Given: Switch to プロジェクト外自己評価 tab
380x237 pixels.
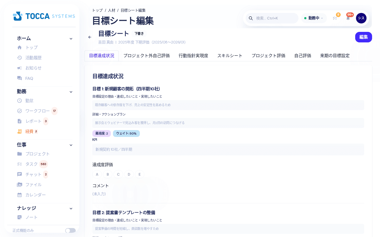Looking at the screenshot, I should 146,56.
